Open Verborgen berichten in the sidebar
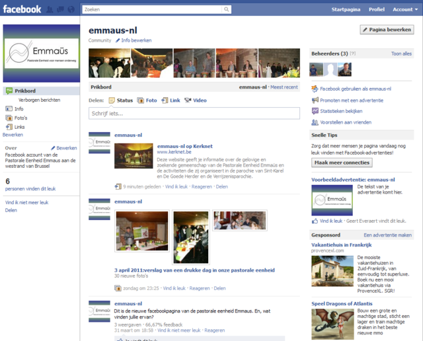Viewport: 423px width, 341px height. coord(39,100)
